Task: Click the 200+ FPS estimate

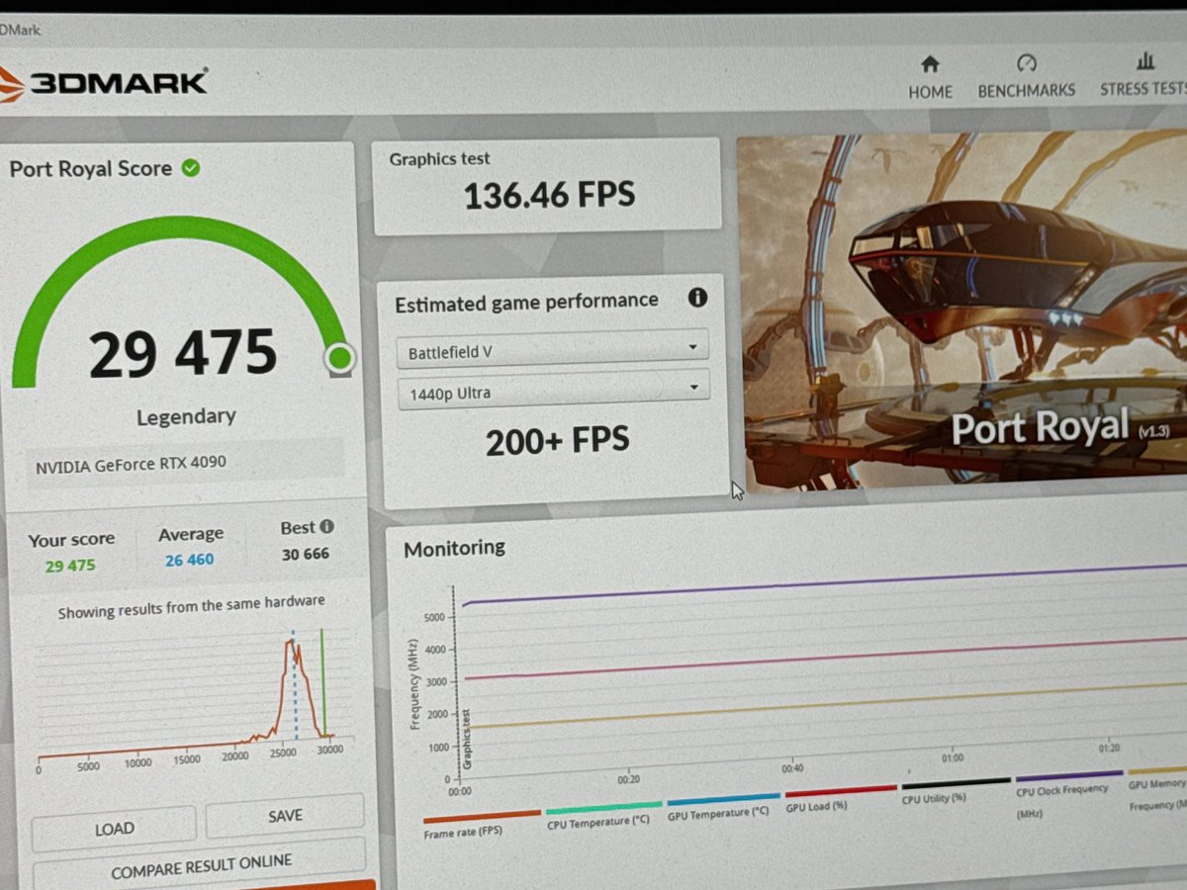Action: coord(557,441)
